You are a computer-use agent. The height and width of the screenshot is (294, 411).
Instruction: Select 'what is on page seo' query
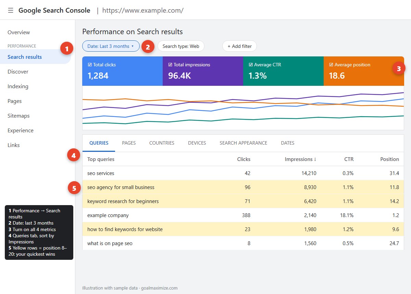[243, 243]
